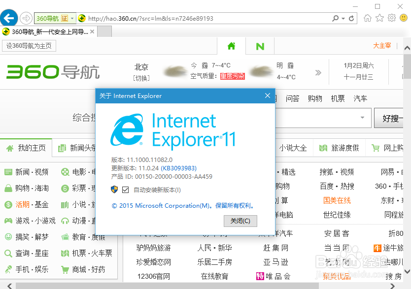
Task: Click the 查询·星座 magnifier icon
Action: (x=8, y=253)
